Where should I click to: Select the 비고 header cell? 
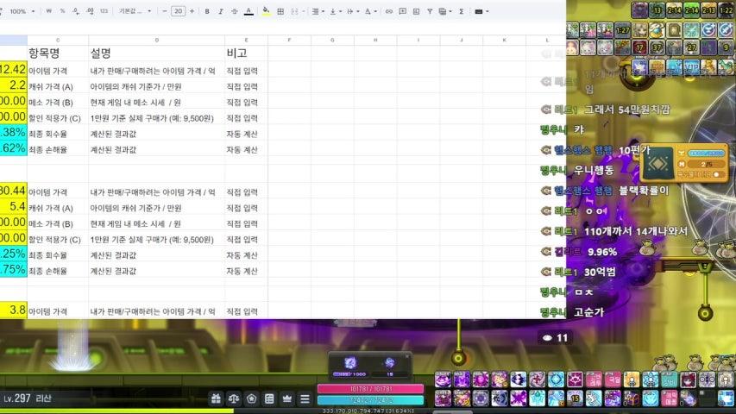(246, 53)
